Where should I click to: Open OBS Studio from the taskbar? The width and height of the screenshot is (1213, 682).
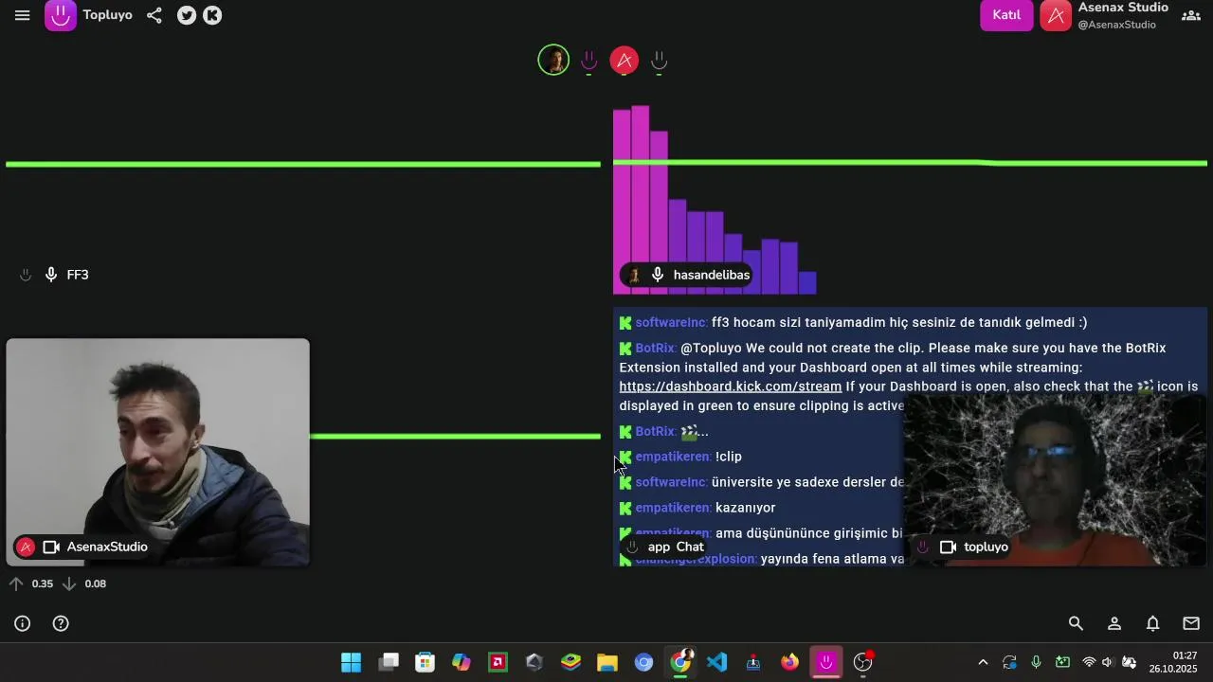pos(862,662)
